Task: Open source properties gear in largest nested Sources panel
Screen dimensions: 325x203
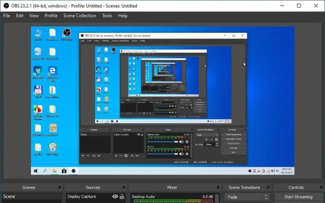Action: [x=126, y=155]
